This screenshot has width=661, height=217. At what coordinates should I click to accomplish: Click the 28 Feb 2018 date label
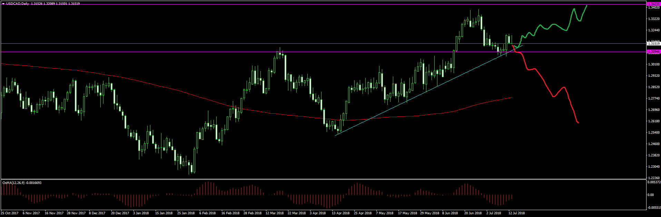[x=253, y=213]
